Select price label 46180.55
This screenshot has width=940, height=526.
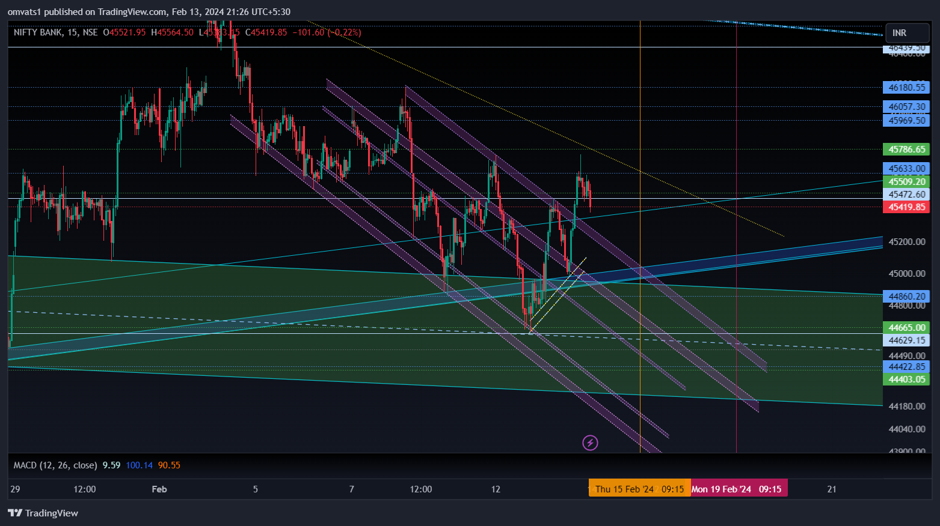[906, 88]
